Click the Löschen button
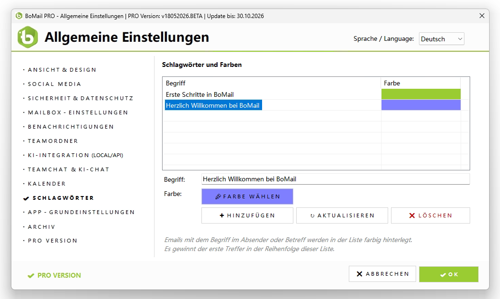Viewport: 500px width, 299px height. tap(430, 215)
